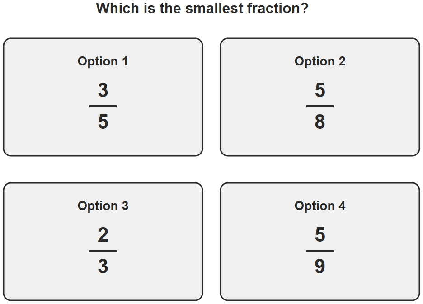The width and height of the screenshot is (423, 304).
Task: Click the fraction bar in Option 1
Action: [103, 106]
